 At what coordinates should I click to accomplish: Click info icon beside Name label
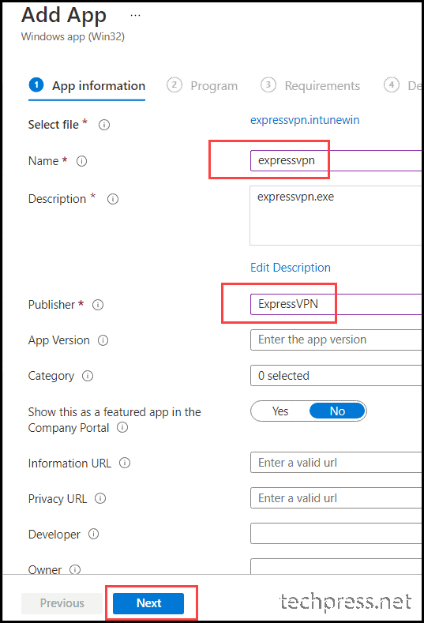pos(81,161)
